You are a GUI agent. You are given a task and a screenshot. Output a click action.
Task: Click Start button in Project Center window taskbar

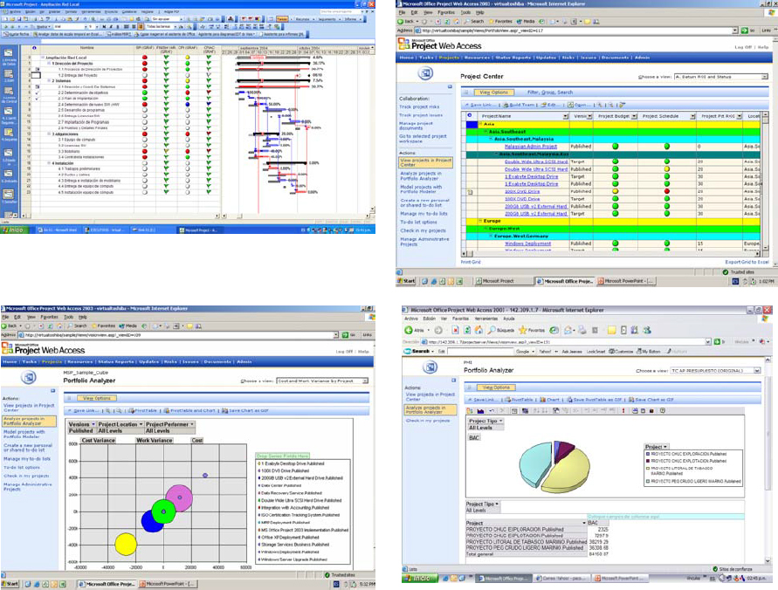pos(406,281)
